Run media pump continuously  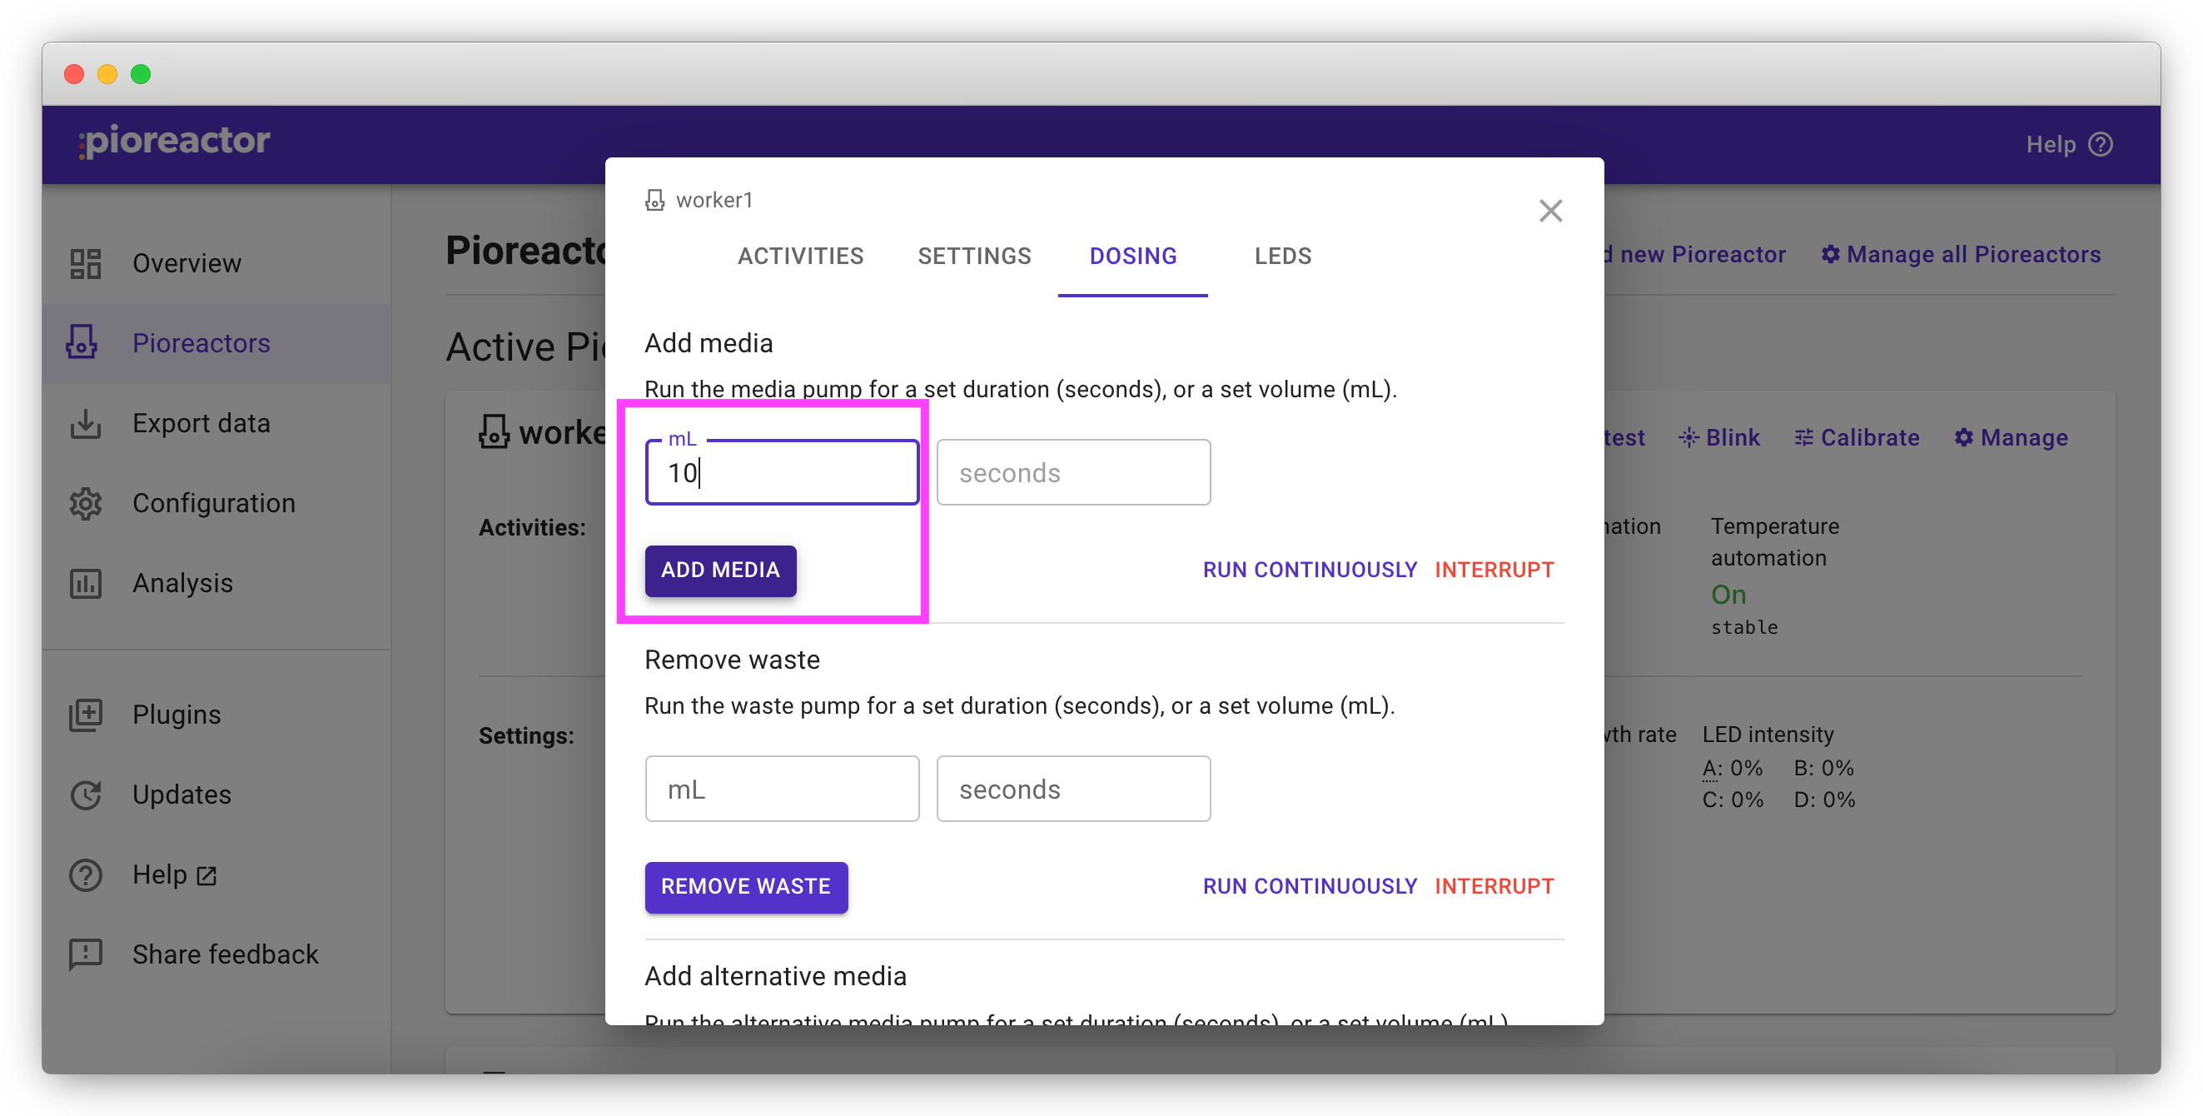1310,570
